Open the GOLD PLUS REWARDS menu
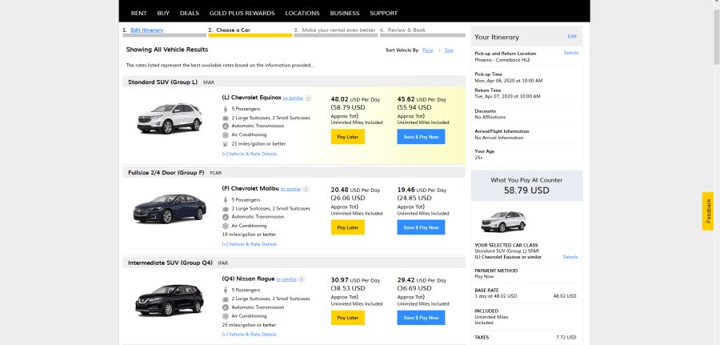The width and height of the screenshot is (720, 345). pyautogui.click(x=242, y=13)
